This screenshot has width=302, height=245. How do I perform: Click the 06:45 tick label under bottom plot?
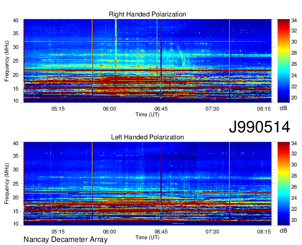click(161, 232)
